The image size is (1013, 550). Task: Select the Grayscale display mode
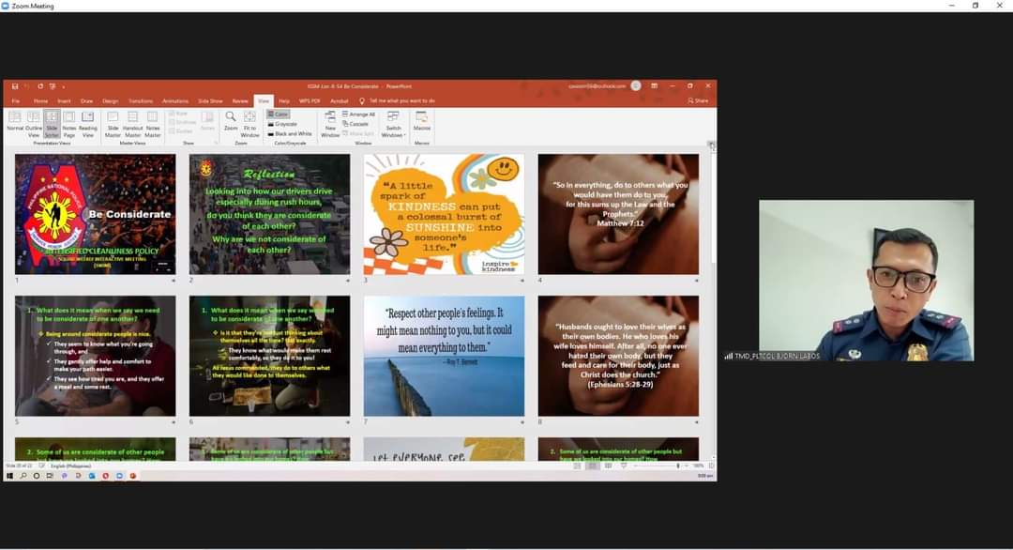[282, 124]
